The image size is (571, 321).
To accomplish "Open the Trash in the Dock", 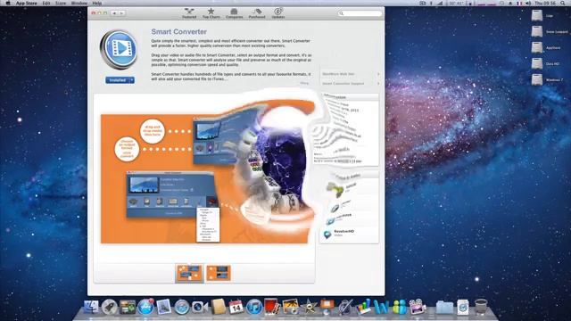I will pyautogui.click(x=481, y=307).
